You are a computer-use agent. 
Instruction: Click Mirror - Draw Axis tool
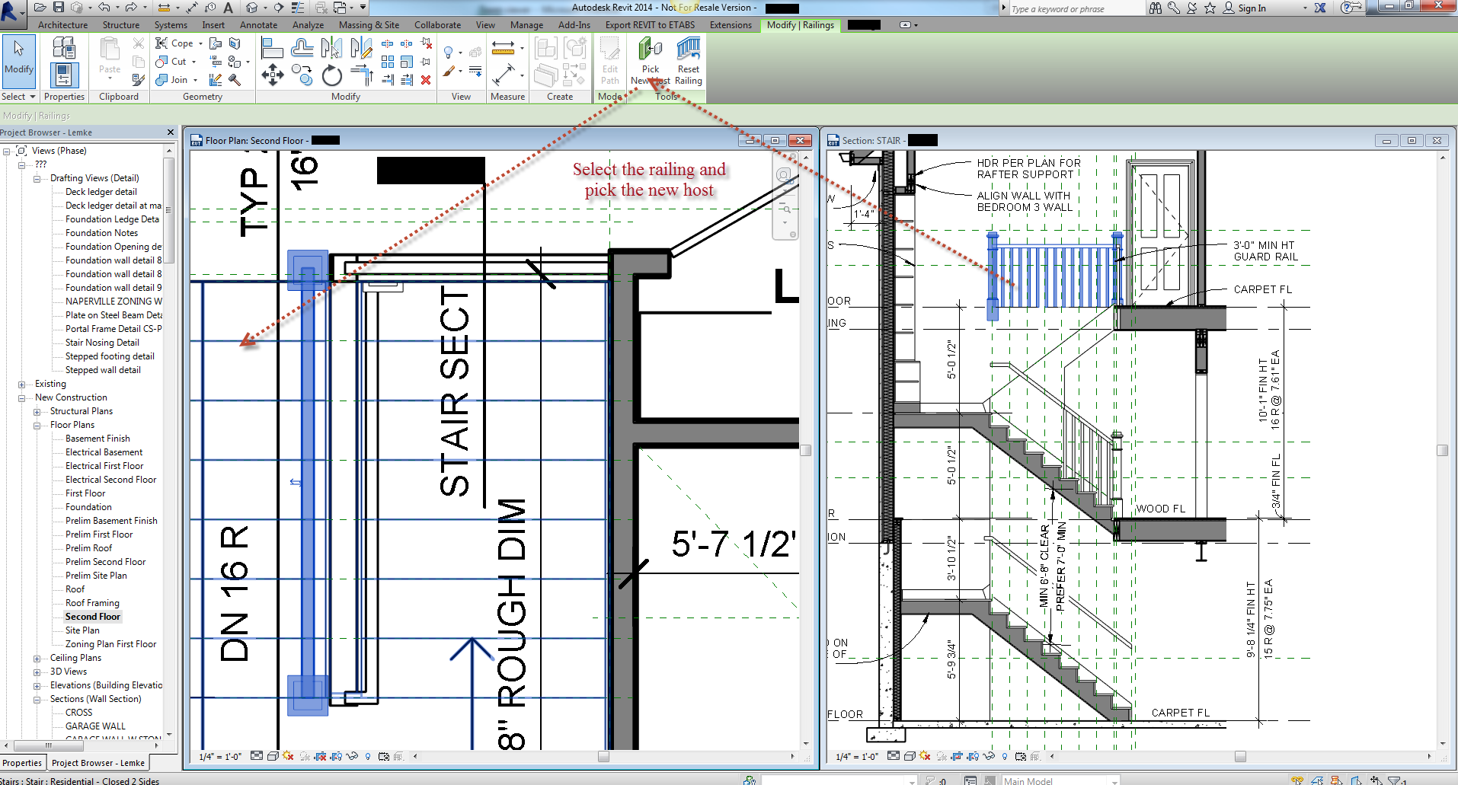pos(361,48)
